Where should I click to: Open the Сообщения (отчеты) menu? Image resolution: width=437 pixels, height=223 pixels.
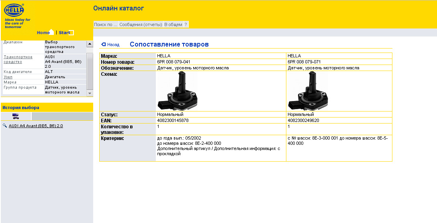(141, 24)
